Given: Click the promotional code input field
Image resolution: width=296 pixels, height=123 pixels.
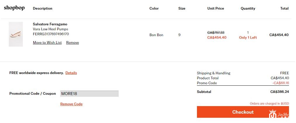Looking at the screenshot, I should (x=89, y=94).
